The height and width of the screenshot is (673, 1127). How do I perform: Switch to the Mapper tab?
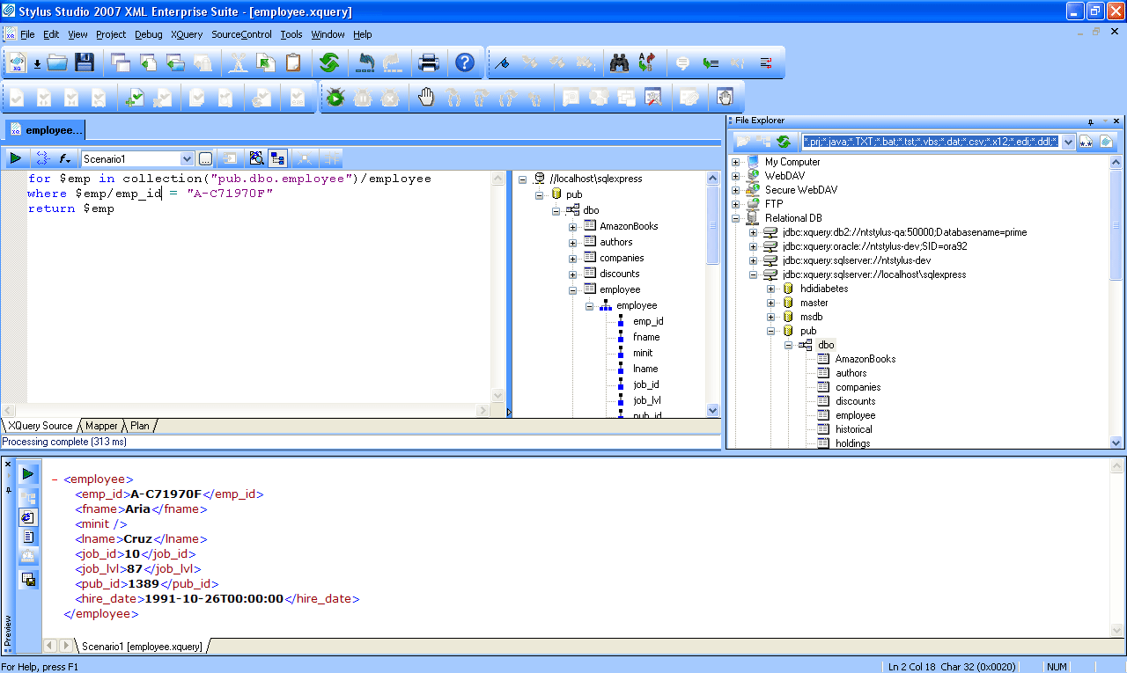pos(101,426)
